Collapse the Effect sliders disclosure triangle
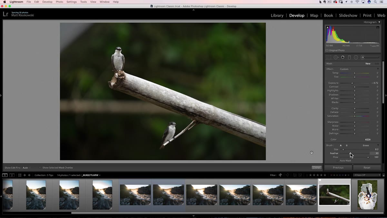Viewport: 387px width, 218px height. (x=378, y=69)
